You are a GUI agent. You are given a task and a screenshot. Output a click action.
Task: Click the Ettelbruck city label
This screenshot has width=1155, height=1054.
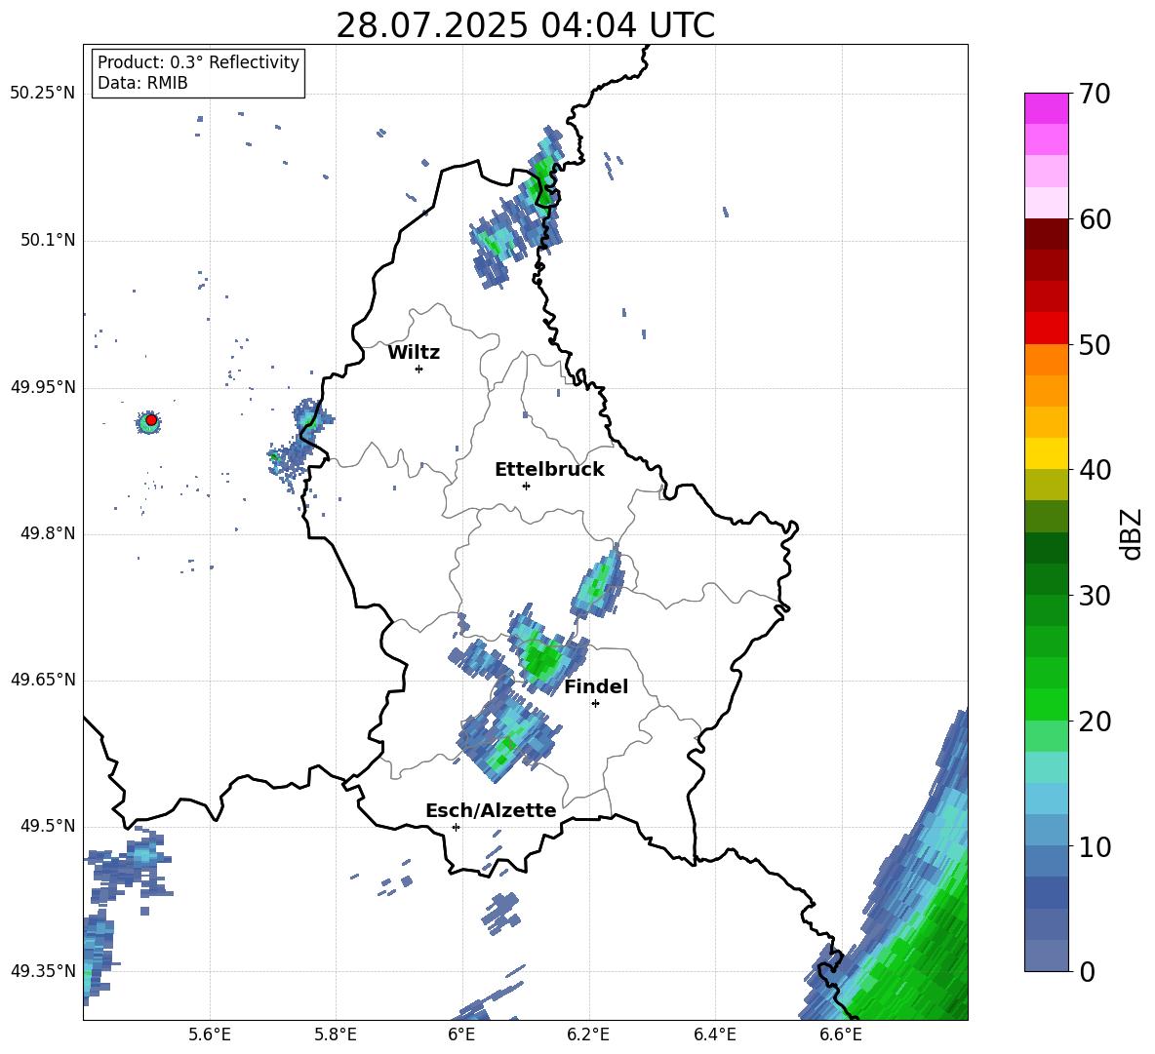click(x=549, y=470)
